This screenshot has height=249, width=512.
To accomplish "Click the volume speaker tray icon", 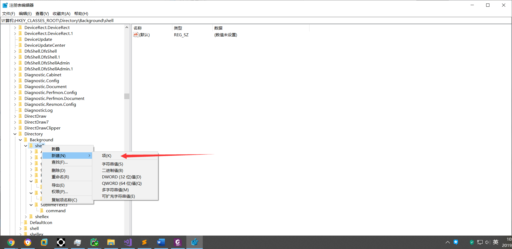I will pos(488,242).
